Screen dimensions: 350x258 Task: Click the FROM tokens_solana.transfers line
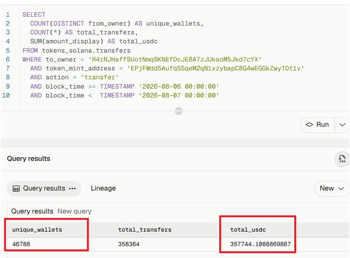tap(76, 50)
